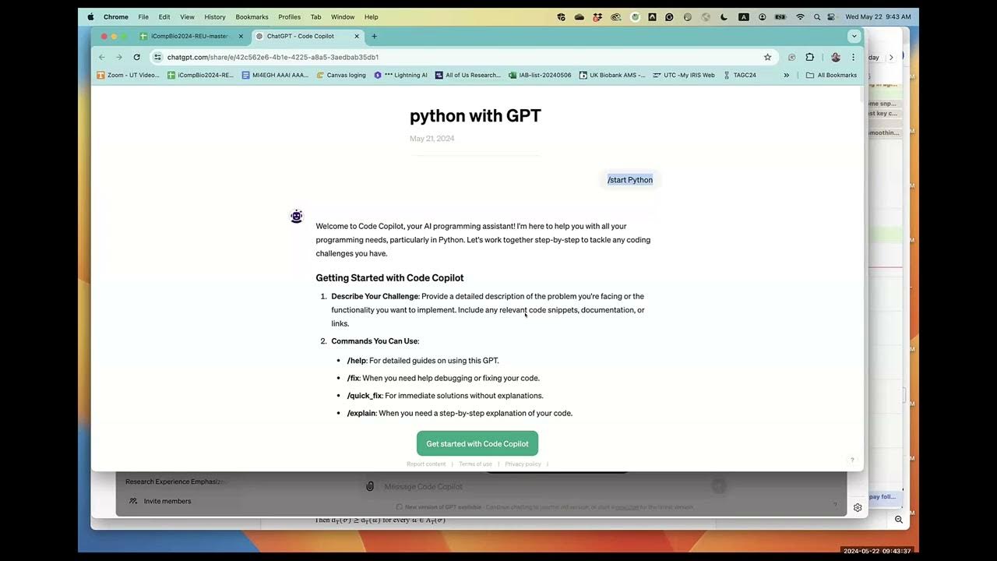Open Chrome three-dot menu
997x561 pixels.
coord(853,57)
